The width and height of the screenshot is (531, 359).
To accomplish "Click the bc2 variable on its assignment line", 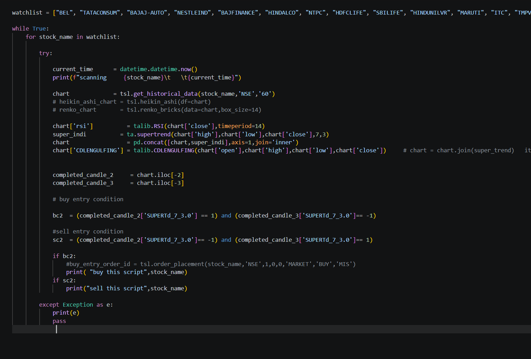I will tap(58, 216).
